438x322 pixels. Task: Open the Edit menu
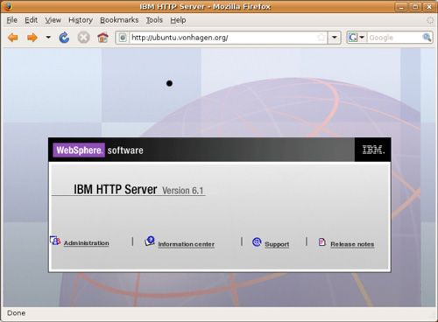(31, 20)
